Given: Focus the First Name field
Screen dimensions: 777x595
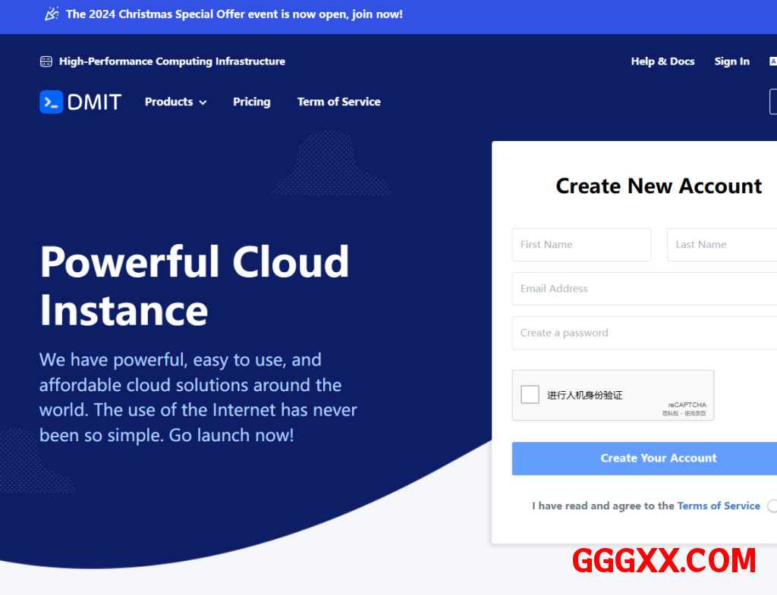Looking at the screenshot, I should pyautogui.click(x=581, y=245).
